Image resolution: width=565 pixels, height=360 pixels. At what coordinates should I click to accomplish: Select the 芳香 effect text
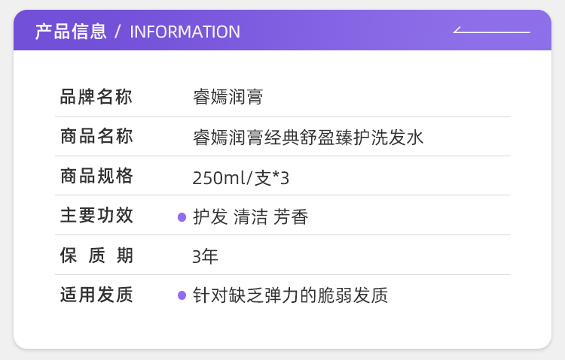(292, 217)
